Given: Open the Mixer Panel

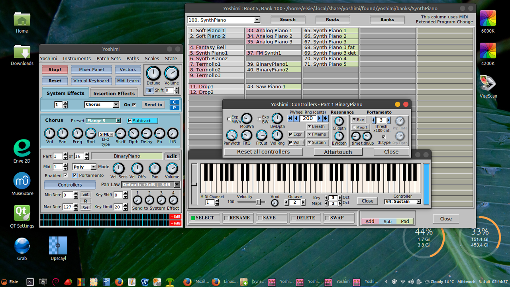Looking at the screenshot, I should 91,69.
